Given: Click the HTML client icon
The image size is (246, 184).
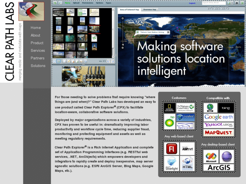Looking at the screenshot, I should (x=187, y=163).
